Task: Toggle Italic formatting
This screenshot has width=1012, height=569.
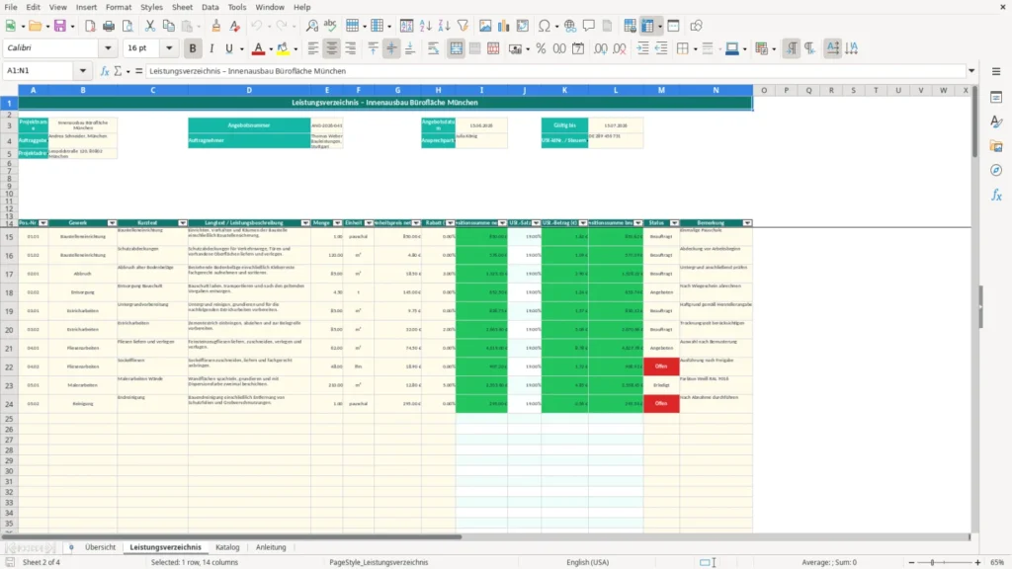Action: tap(211, 48)
